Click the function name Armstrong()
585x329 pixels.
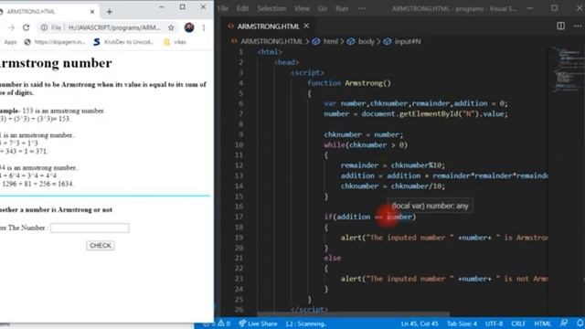367,83
